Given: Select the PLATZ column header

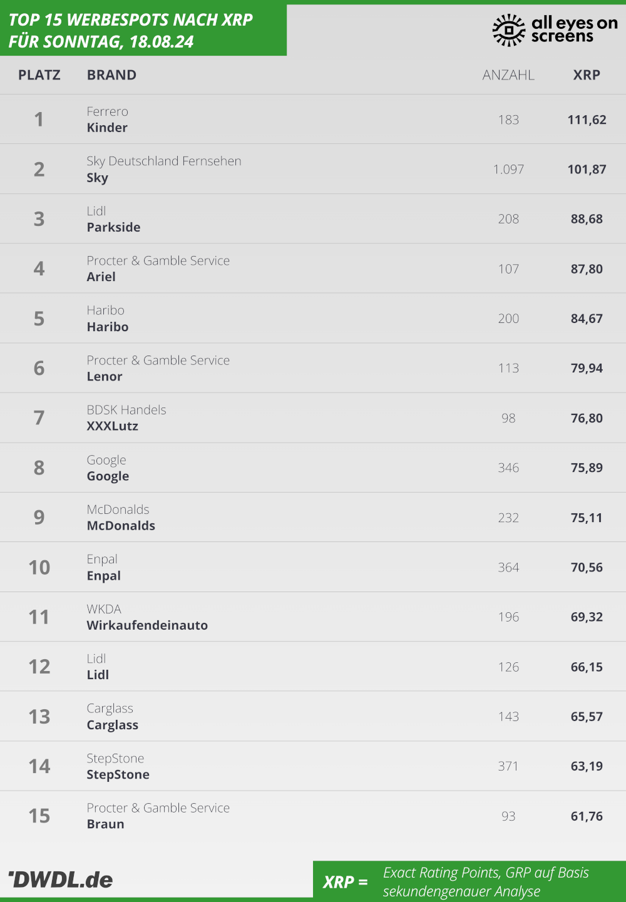Looking at the screenshot, I should point(39,75).
